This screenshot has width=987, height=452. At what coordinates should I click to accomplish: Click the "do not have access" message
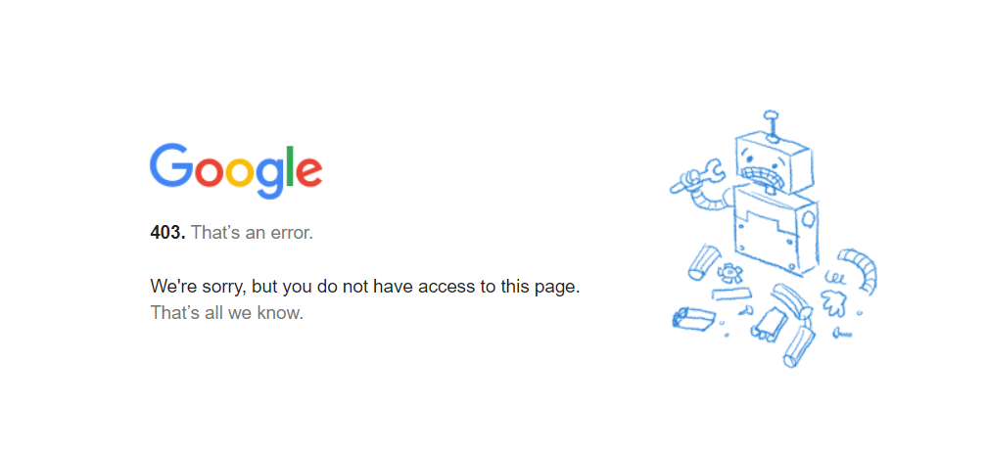364,287
